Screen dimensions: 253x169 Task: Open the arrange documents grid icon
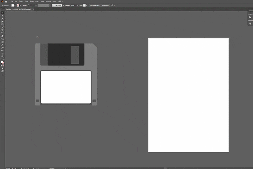[x=59, y=1]
